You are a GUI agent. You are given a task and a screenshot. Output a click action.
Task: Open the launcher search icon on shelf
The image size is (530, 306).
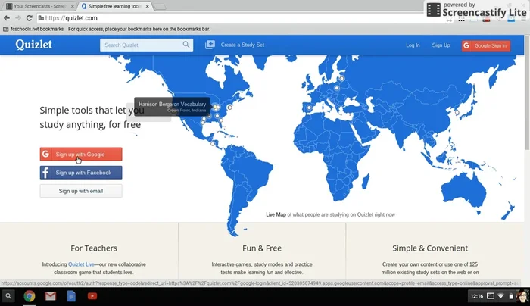(9, 296)
